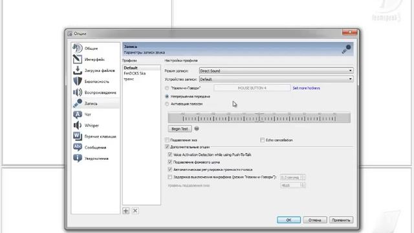Add a new profile with plus icon
The width and height of the screenshot is (414, 233).
pyautogui.click(x=126, y=211)
